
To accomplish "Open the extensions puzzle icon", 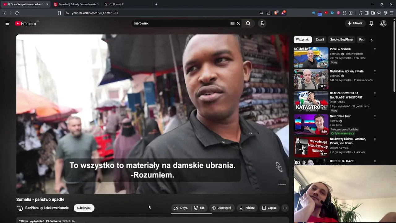I will click(344, 13).
